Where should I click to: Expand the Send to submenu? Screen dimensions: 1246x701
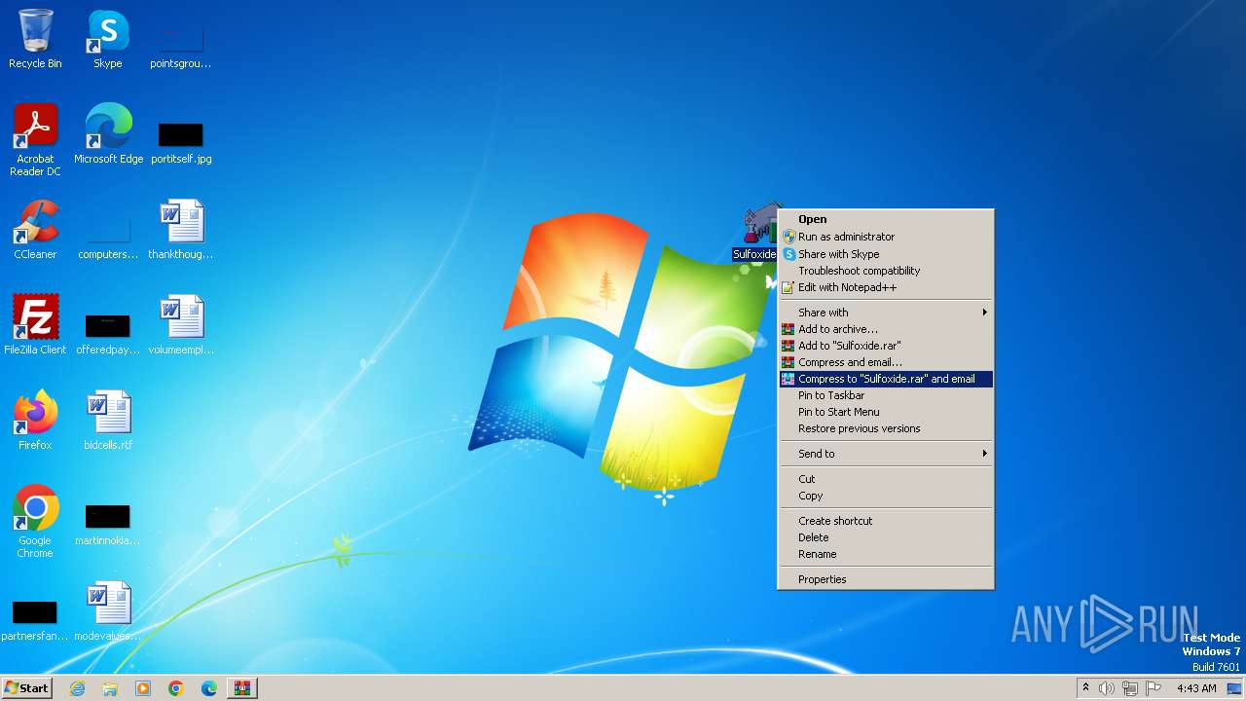[x=886, y=454]
